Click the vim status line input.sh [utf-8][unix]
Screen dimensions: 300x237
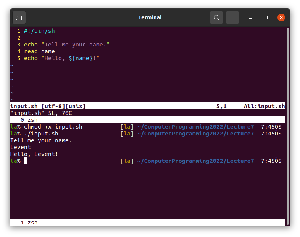(48, 106)
